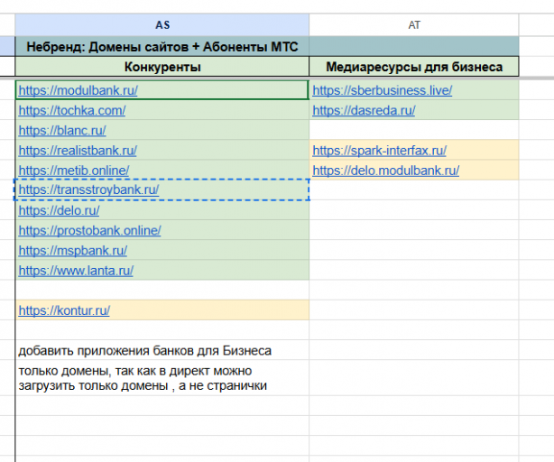Image resolution: width=554 pixels, height=462 pixels.
Task: Select the 'добавить приложения банков для Бизнеса' cell
Action: pyautogui.click(x=162, y=350)
